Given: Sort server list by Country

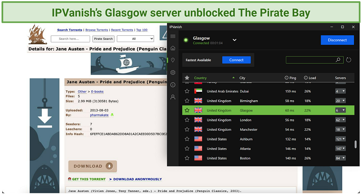Looking at the screenshot, I should pos(200,78).
